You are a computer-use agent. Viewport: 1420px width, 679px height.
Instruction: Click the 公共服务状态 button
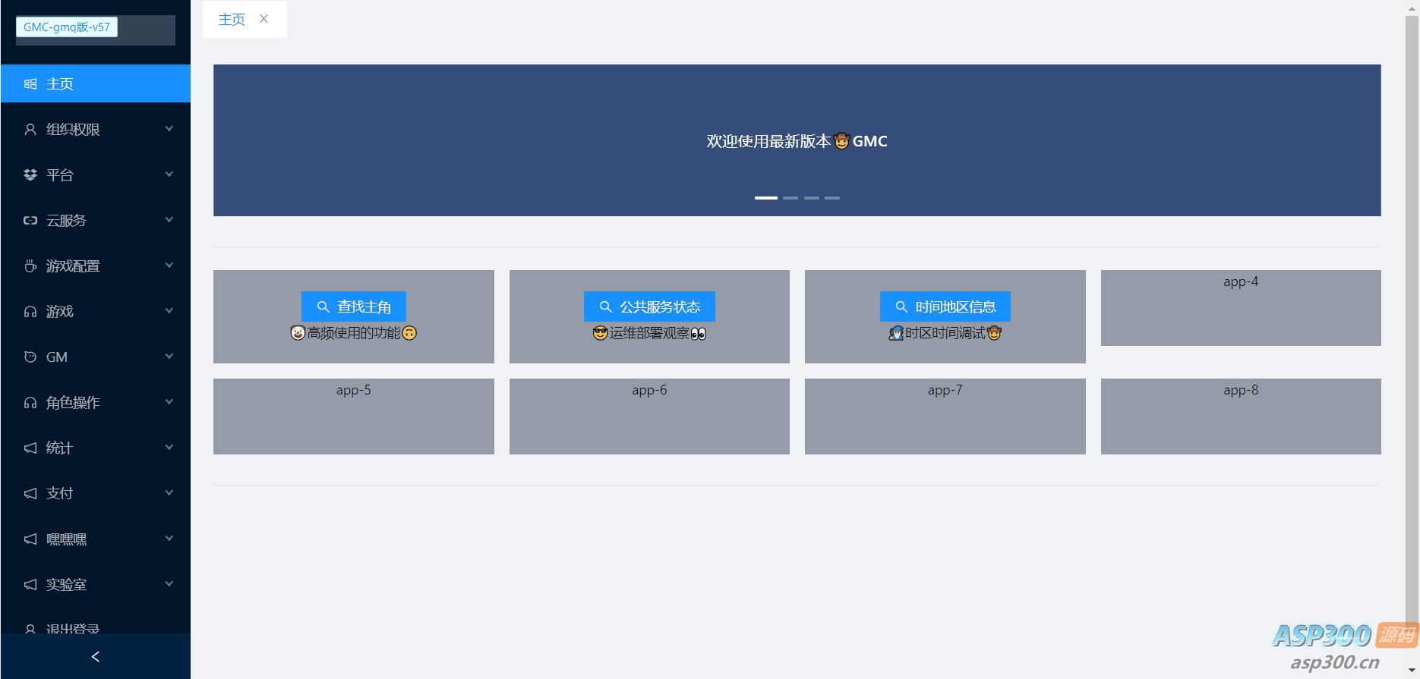coord(649,306)
